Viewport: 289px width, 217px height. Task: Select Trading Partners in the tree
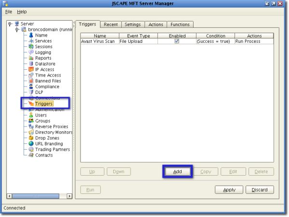coord(53,149)
